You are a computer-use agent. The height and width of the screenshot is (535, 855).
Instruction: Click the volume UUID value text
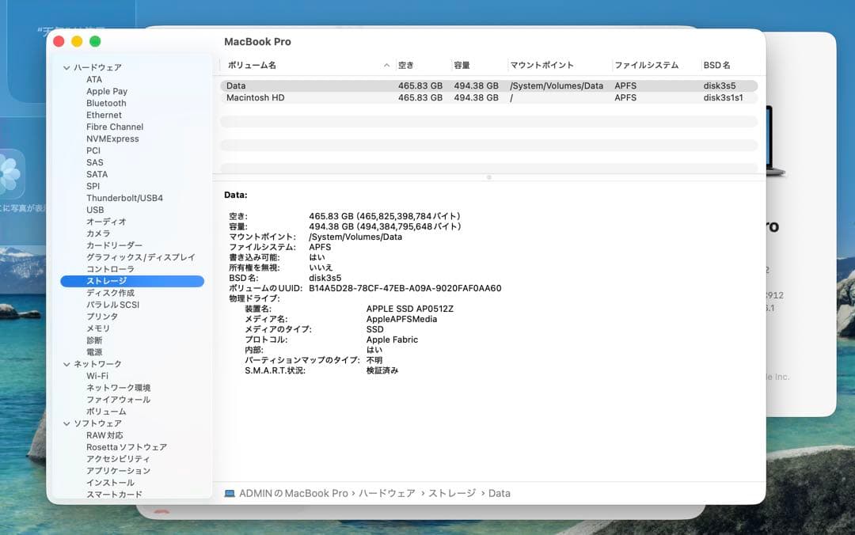pos(405,289)
